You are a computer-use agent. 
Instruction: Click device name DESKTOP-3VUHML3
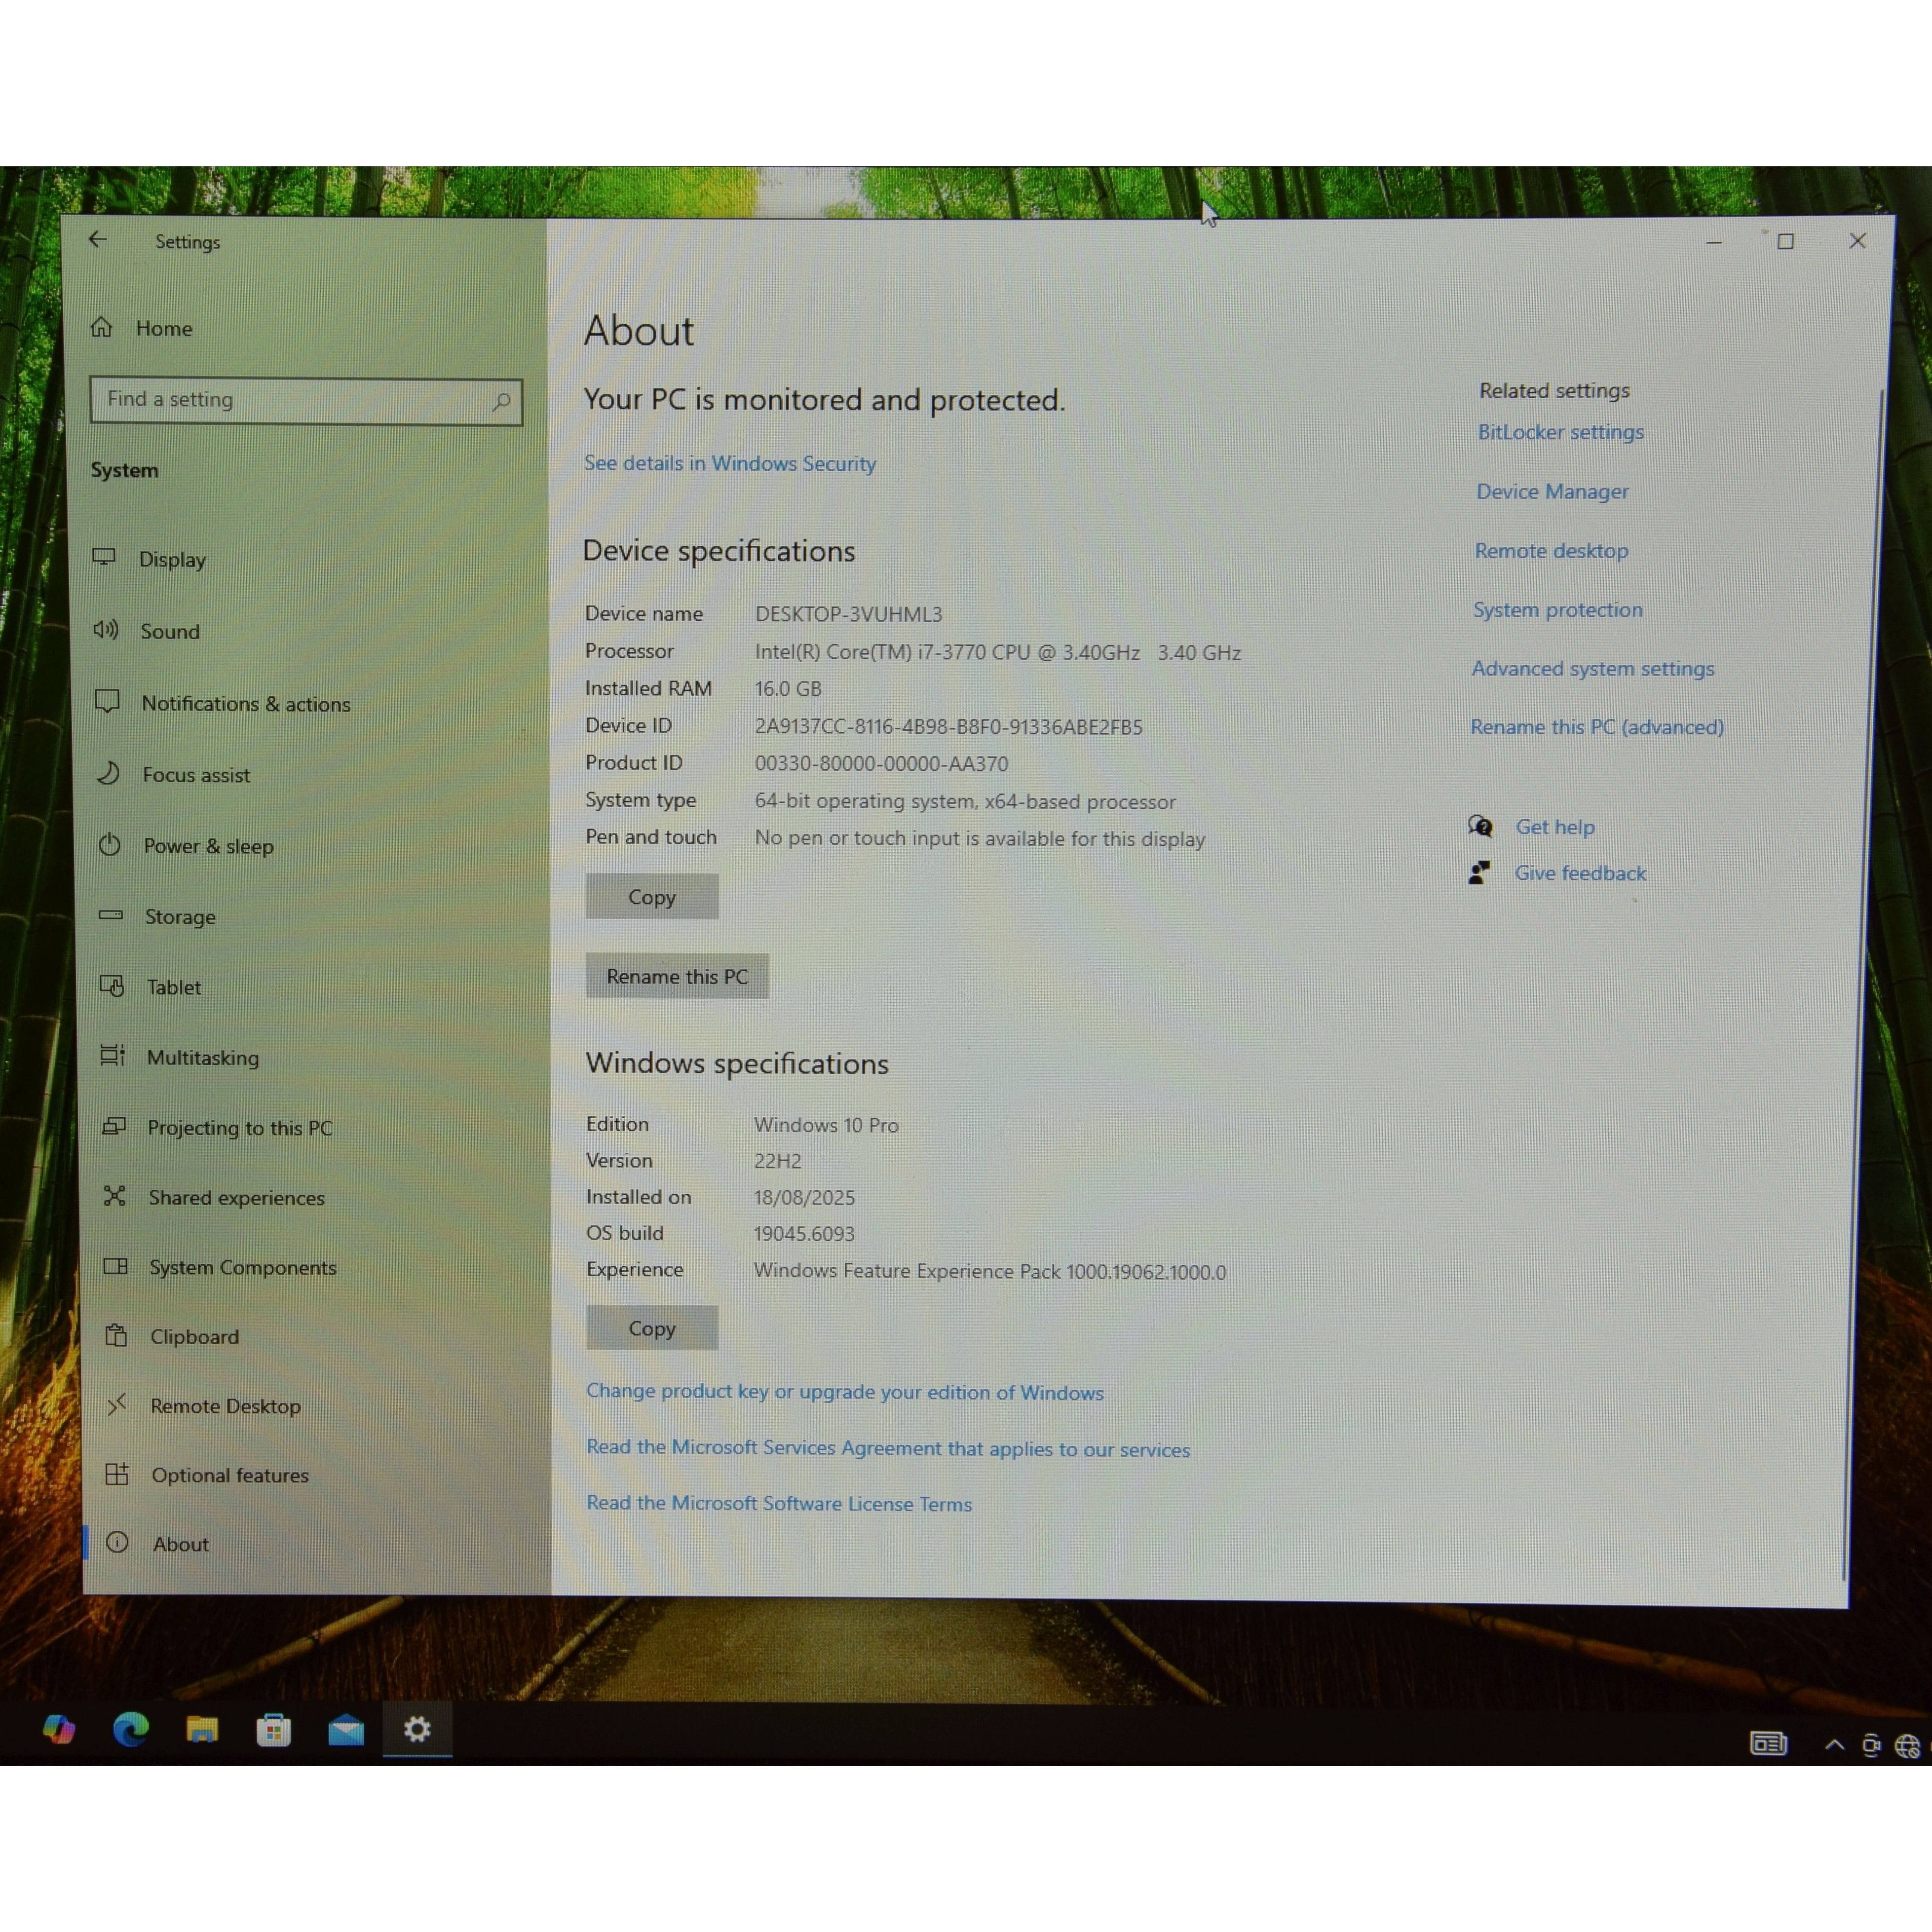[x=849, y=614]
